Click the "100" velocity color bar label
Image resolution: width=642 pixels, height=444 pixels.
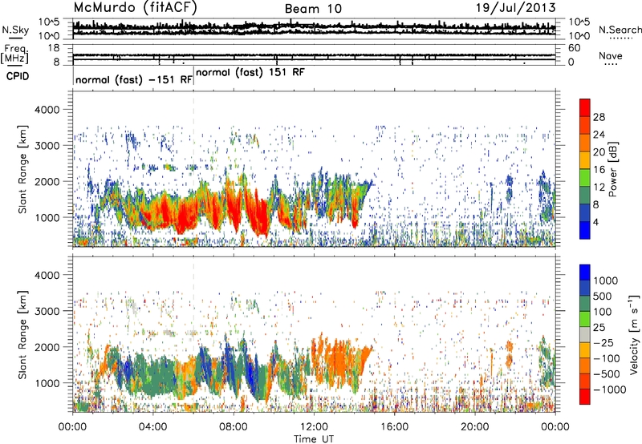[x=603, y=312]
